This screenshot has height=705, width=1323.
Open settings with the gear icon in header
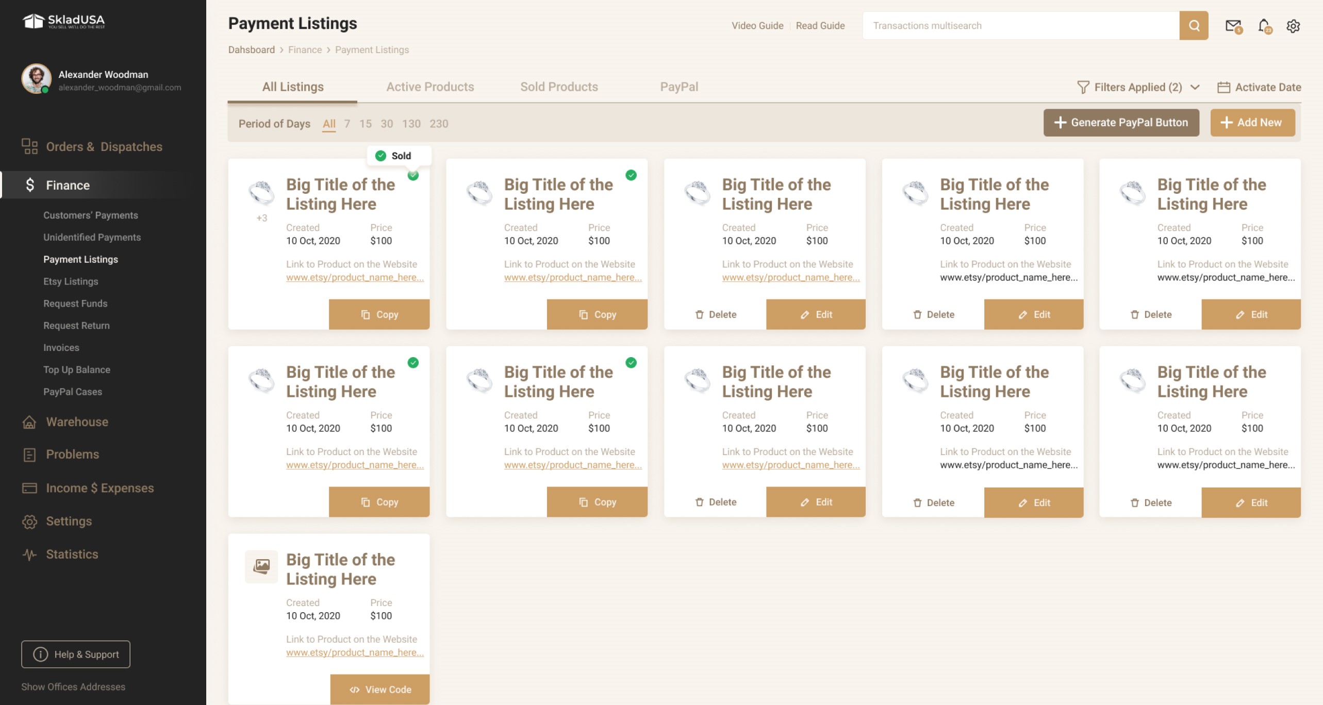1293,25
